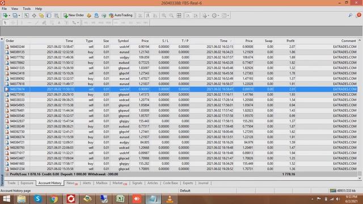The image size is (363, 204).
Task: Click the search magnifier icon at top right
Action: click(351, 15)
